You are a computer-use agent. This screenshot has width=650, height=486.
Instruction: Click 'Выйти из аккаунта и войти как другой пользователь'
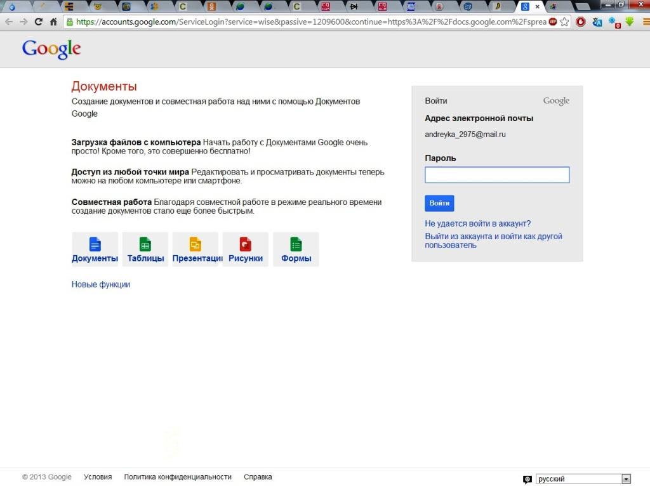[493, 240]
